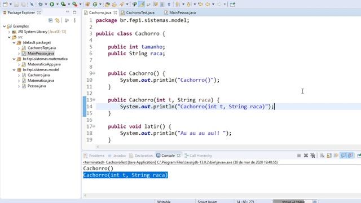Collapse the Exemplos project node
The width and height of the screenshot is (361, 203).
coord(4,27)
